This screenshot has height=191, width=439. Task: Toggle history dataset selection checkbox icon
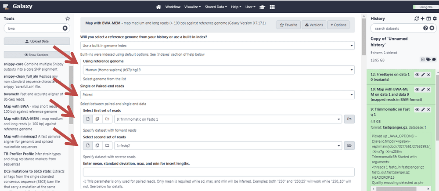(423, 59)
